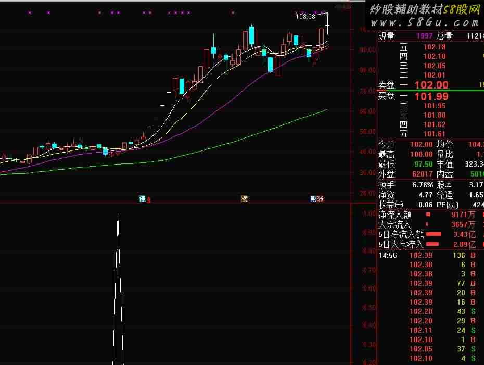This screenshot has width=484, height=365.
Task: Select the sell-four price 102.10 in order book
Action: (x=435, y=56)
